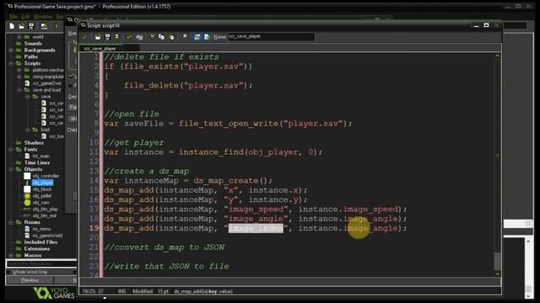The image size is (540, 303).
Task: Select obj_saw in resource tree
Action: 40,202
